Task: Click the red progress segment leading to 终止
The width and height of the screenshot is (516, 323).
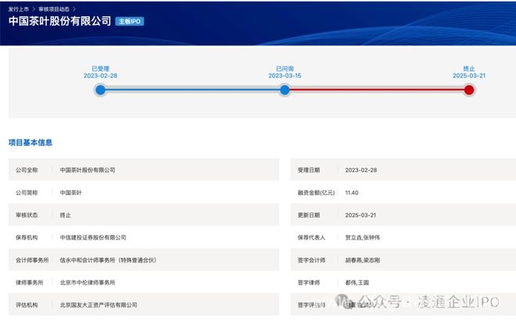Action: click(377, 90)
